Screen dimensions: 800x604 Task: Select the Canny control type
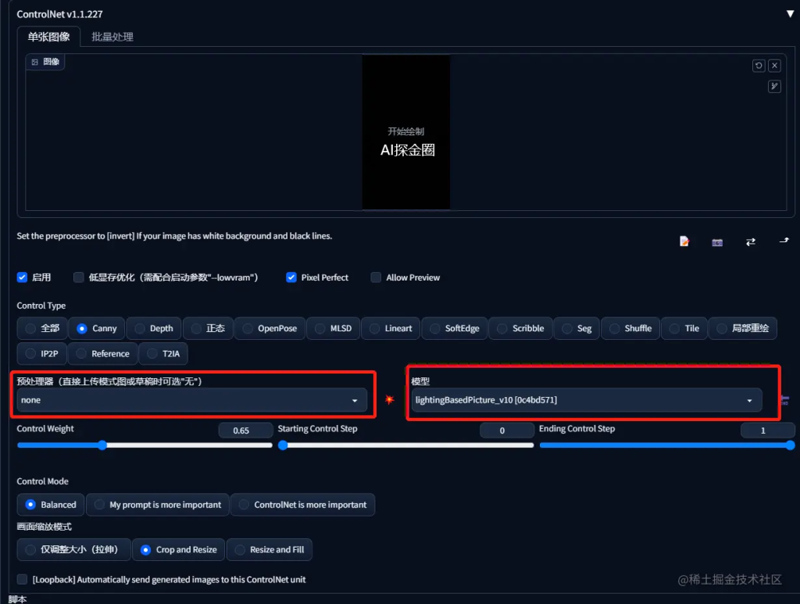pyautogui.click(x=97, y=328)
